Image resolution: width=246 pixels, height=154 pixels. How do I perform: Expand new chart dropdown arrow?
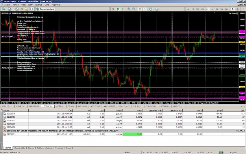point(6,9)
